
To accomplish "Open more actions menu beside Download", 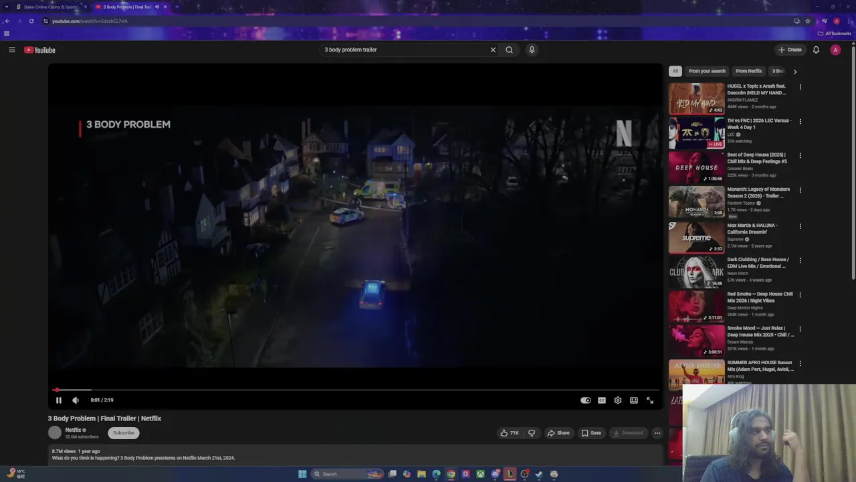I will (x=657, y=433).
